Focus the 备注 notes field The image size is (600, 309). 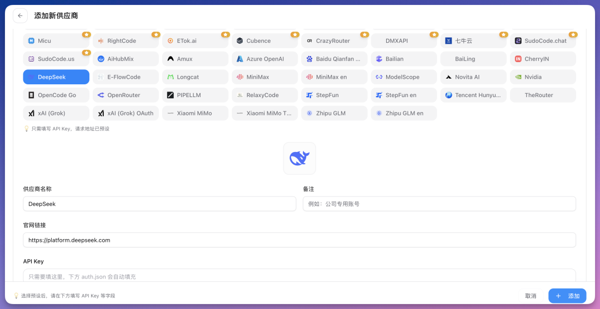(x=439, y=204)
